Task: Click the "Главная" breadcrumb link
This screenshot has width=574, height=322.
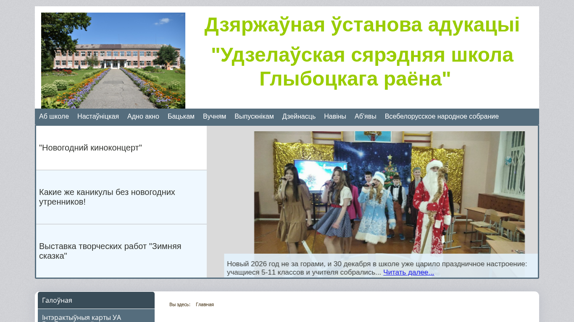Action: coord(205,304)
